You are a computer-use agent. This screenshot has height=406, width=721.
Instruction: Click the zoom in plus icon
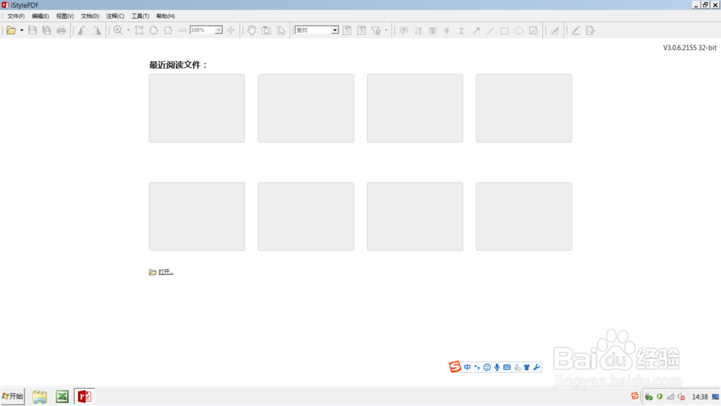coord(231,30)
